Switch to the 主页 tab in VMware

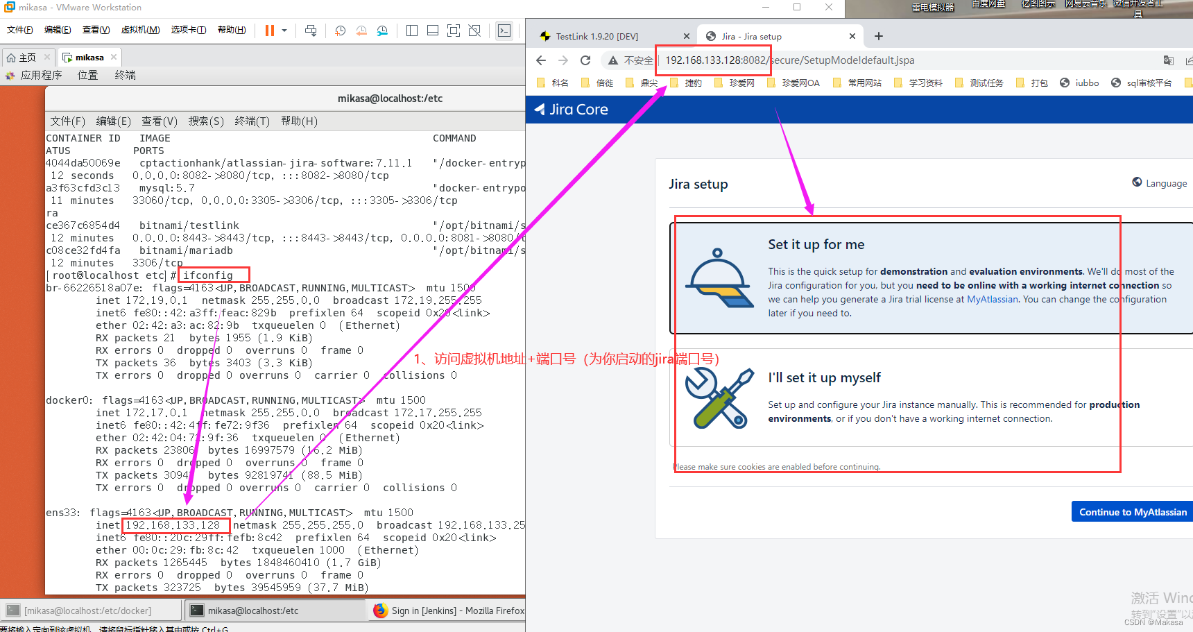pyautogui.click(x=28, y=58)
